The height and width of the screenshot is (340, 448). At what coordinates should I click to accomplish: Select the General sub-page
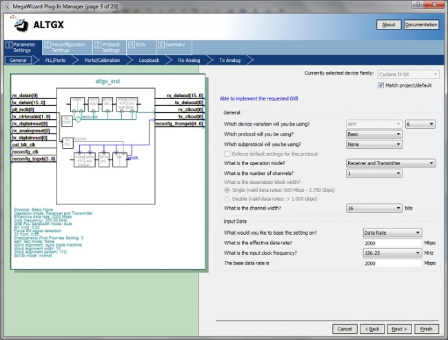18,60
